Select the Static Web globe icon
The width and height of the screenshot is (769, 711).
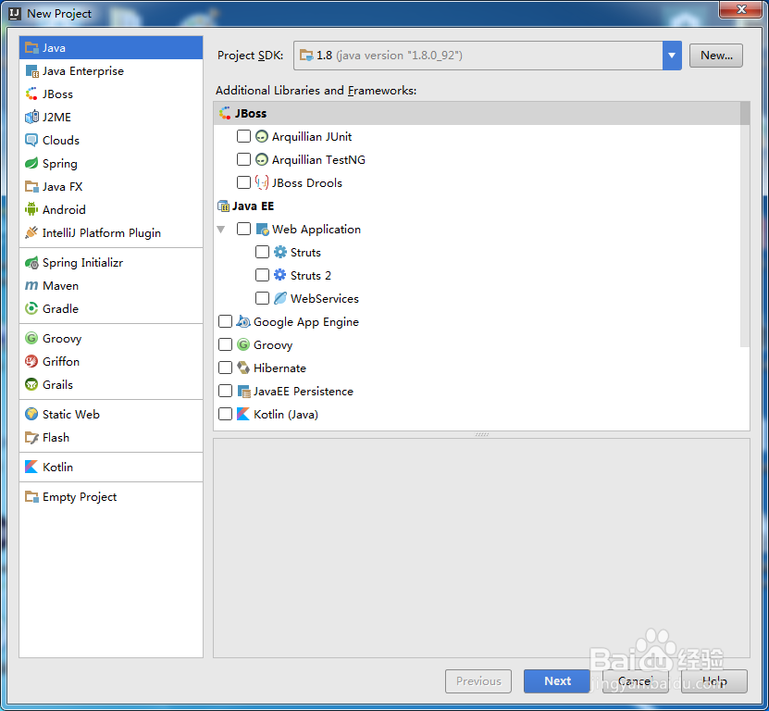tap(31, 414)
